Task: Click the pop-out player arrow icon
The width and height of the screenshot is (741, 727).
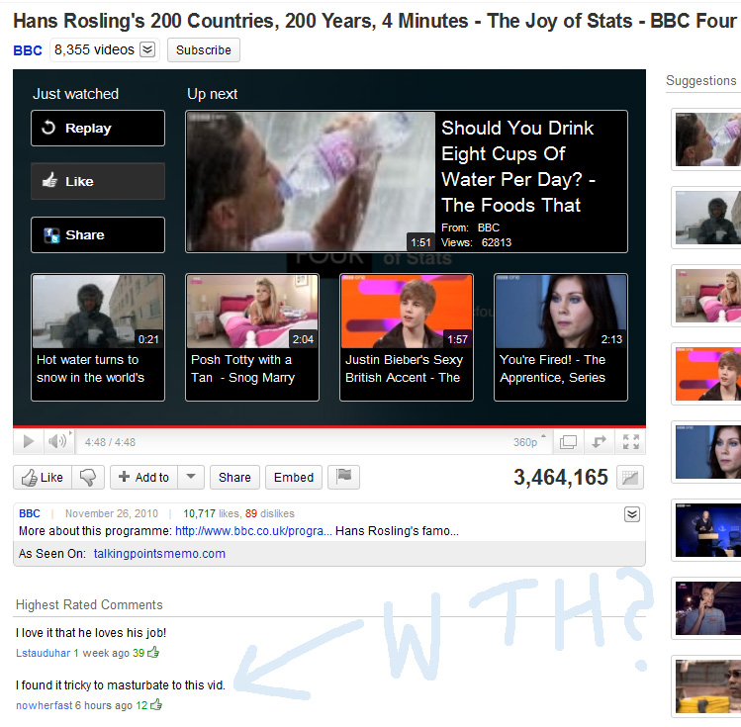Action: tap(599, 442)
